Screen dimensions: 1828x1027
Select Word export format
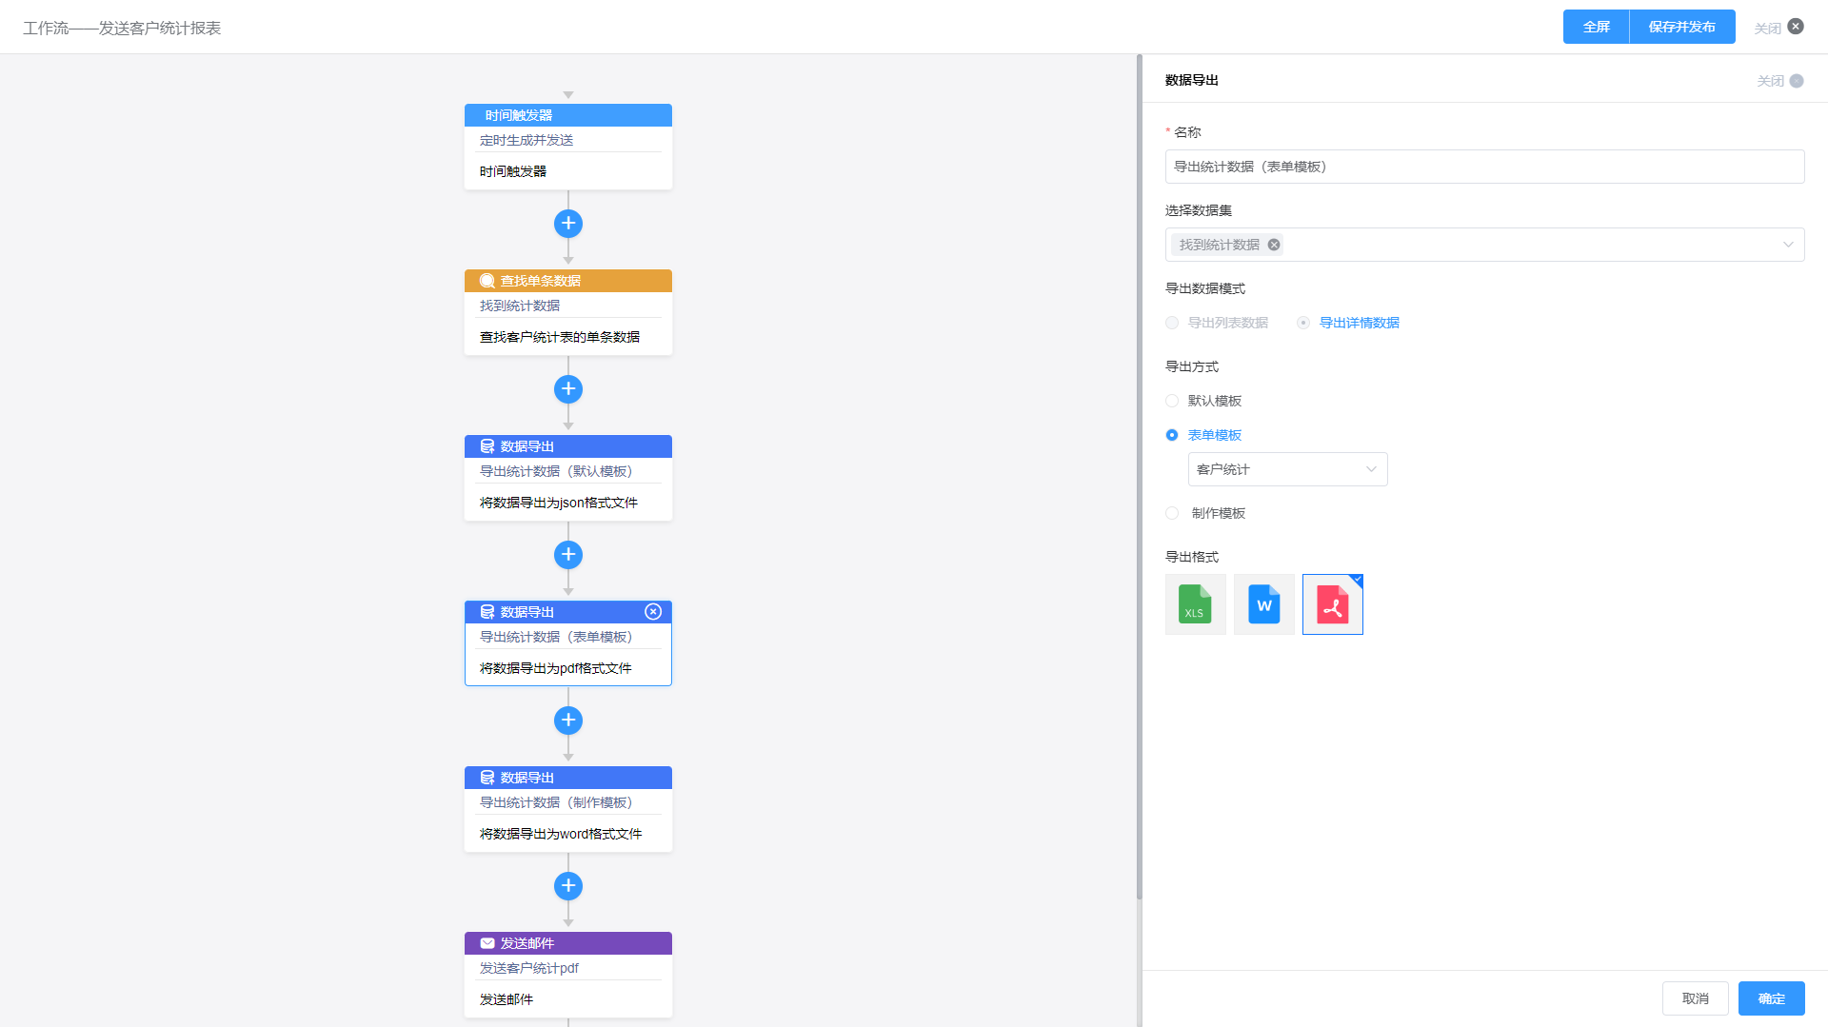click(1264, 604)
